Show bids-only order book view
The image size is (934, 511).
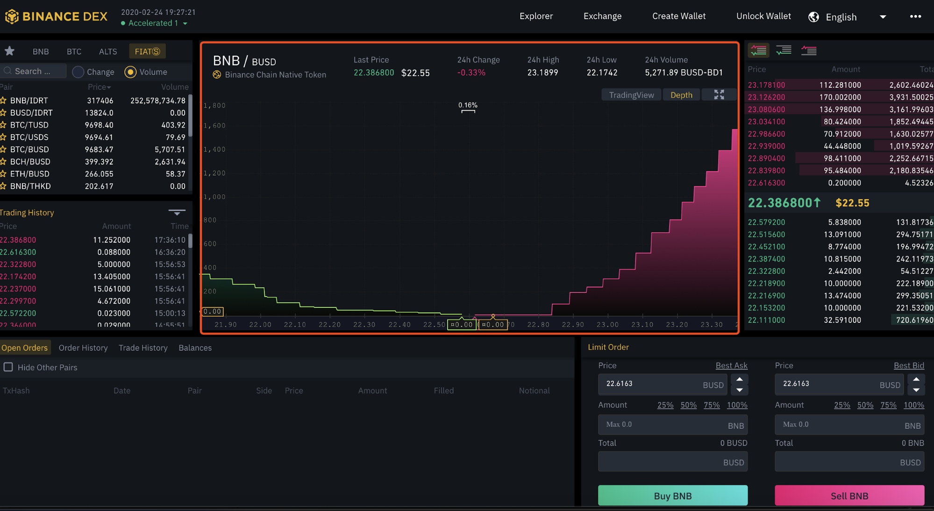pos(784,50)
